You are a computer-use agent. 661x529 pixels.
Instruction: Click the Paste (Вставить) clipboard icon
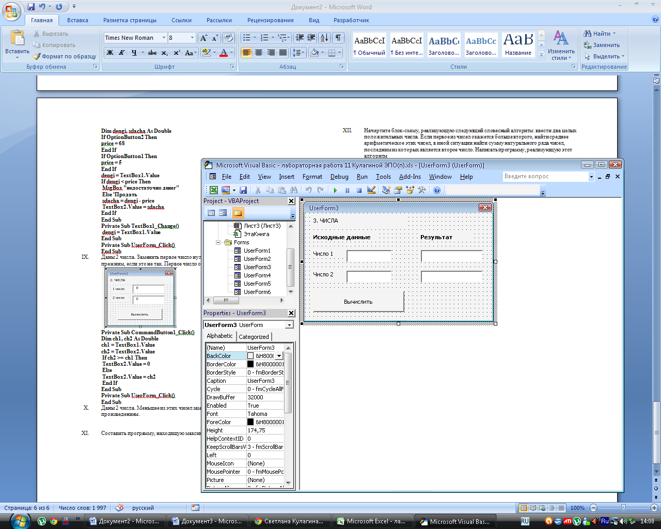pyautogui.click(x=18, y=38)
